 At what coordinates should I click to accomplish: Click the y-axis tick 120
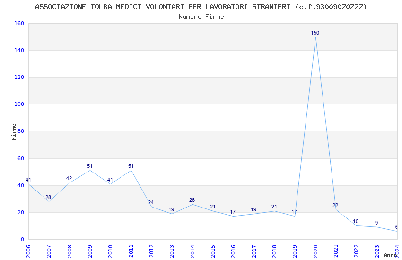pyautogui.click(x=19, y=77)
